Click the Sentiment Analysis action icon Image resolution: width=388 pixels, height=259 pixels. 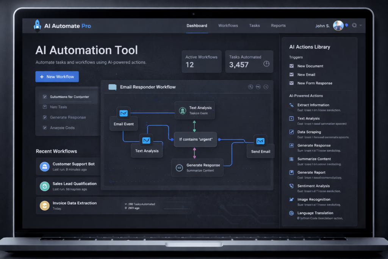291,186
